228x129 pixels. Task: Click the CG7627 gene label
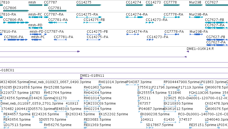[211, 2]
